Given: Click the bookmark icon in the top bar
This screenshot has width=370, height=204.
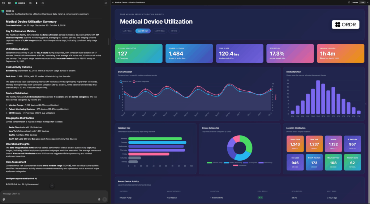Looking at the screenshot, I should point(36,3).
